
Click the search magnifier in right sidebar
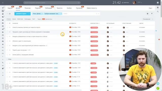(158, 12)
